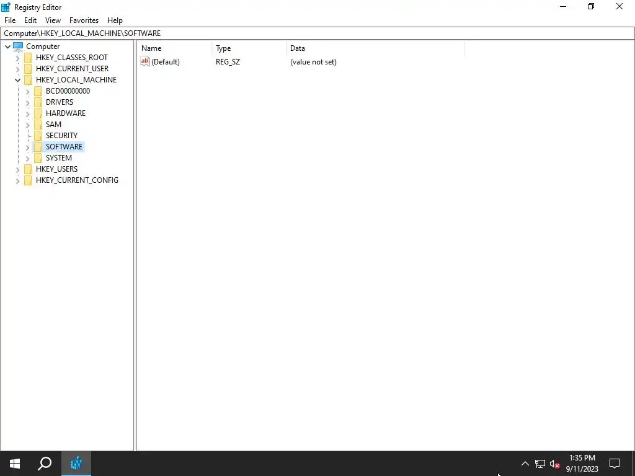Click the SOFTWARE folder icon
Image resolution: width=635 pixels, height=476 pixels.
pyautogui.click(x=38, y=146)
